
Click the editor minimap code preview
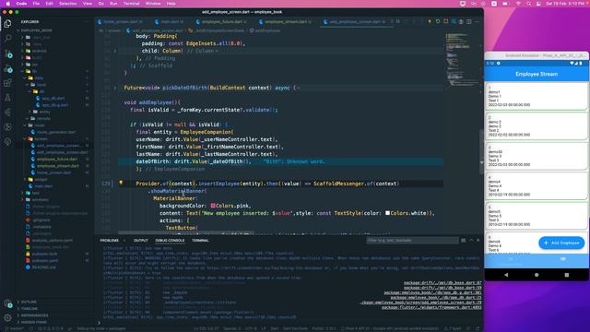point(458,60)
